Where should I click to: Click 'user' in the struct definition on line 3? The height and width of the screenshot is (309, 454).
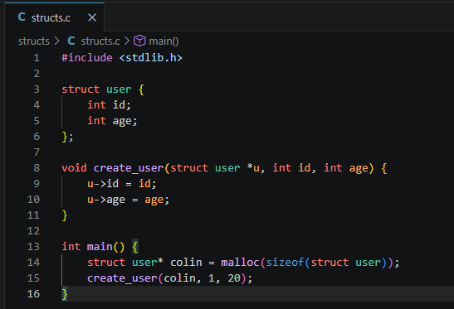point(119,89)
